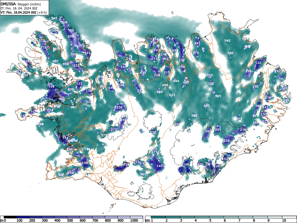
Task: Click the visibility value 106
Action: tap(186, 165)
